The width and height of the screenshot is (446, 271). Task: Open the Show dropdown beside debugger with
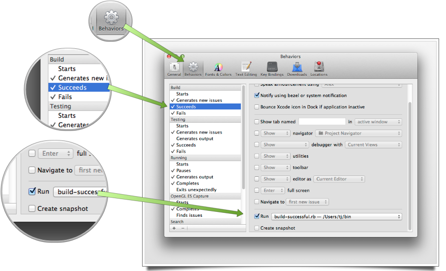pos(285,144)
